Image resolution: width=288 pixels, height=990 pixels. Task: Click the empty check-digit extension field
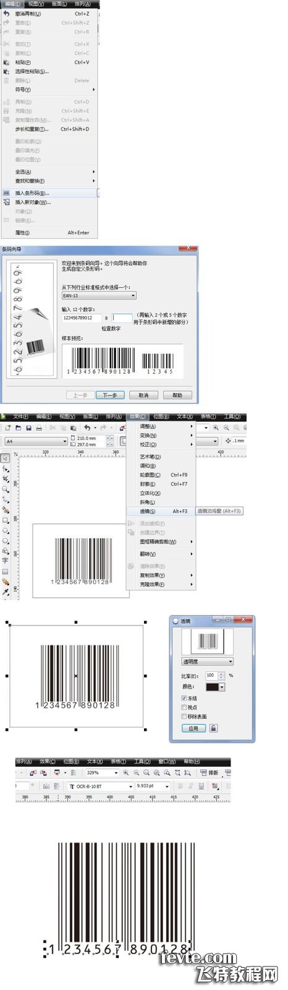point(122,318)
